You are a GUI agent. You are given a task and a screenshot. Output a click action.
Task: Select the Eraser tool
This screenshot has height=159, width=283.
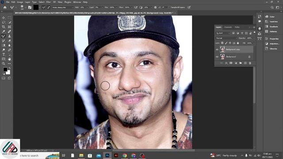(9, 41)
